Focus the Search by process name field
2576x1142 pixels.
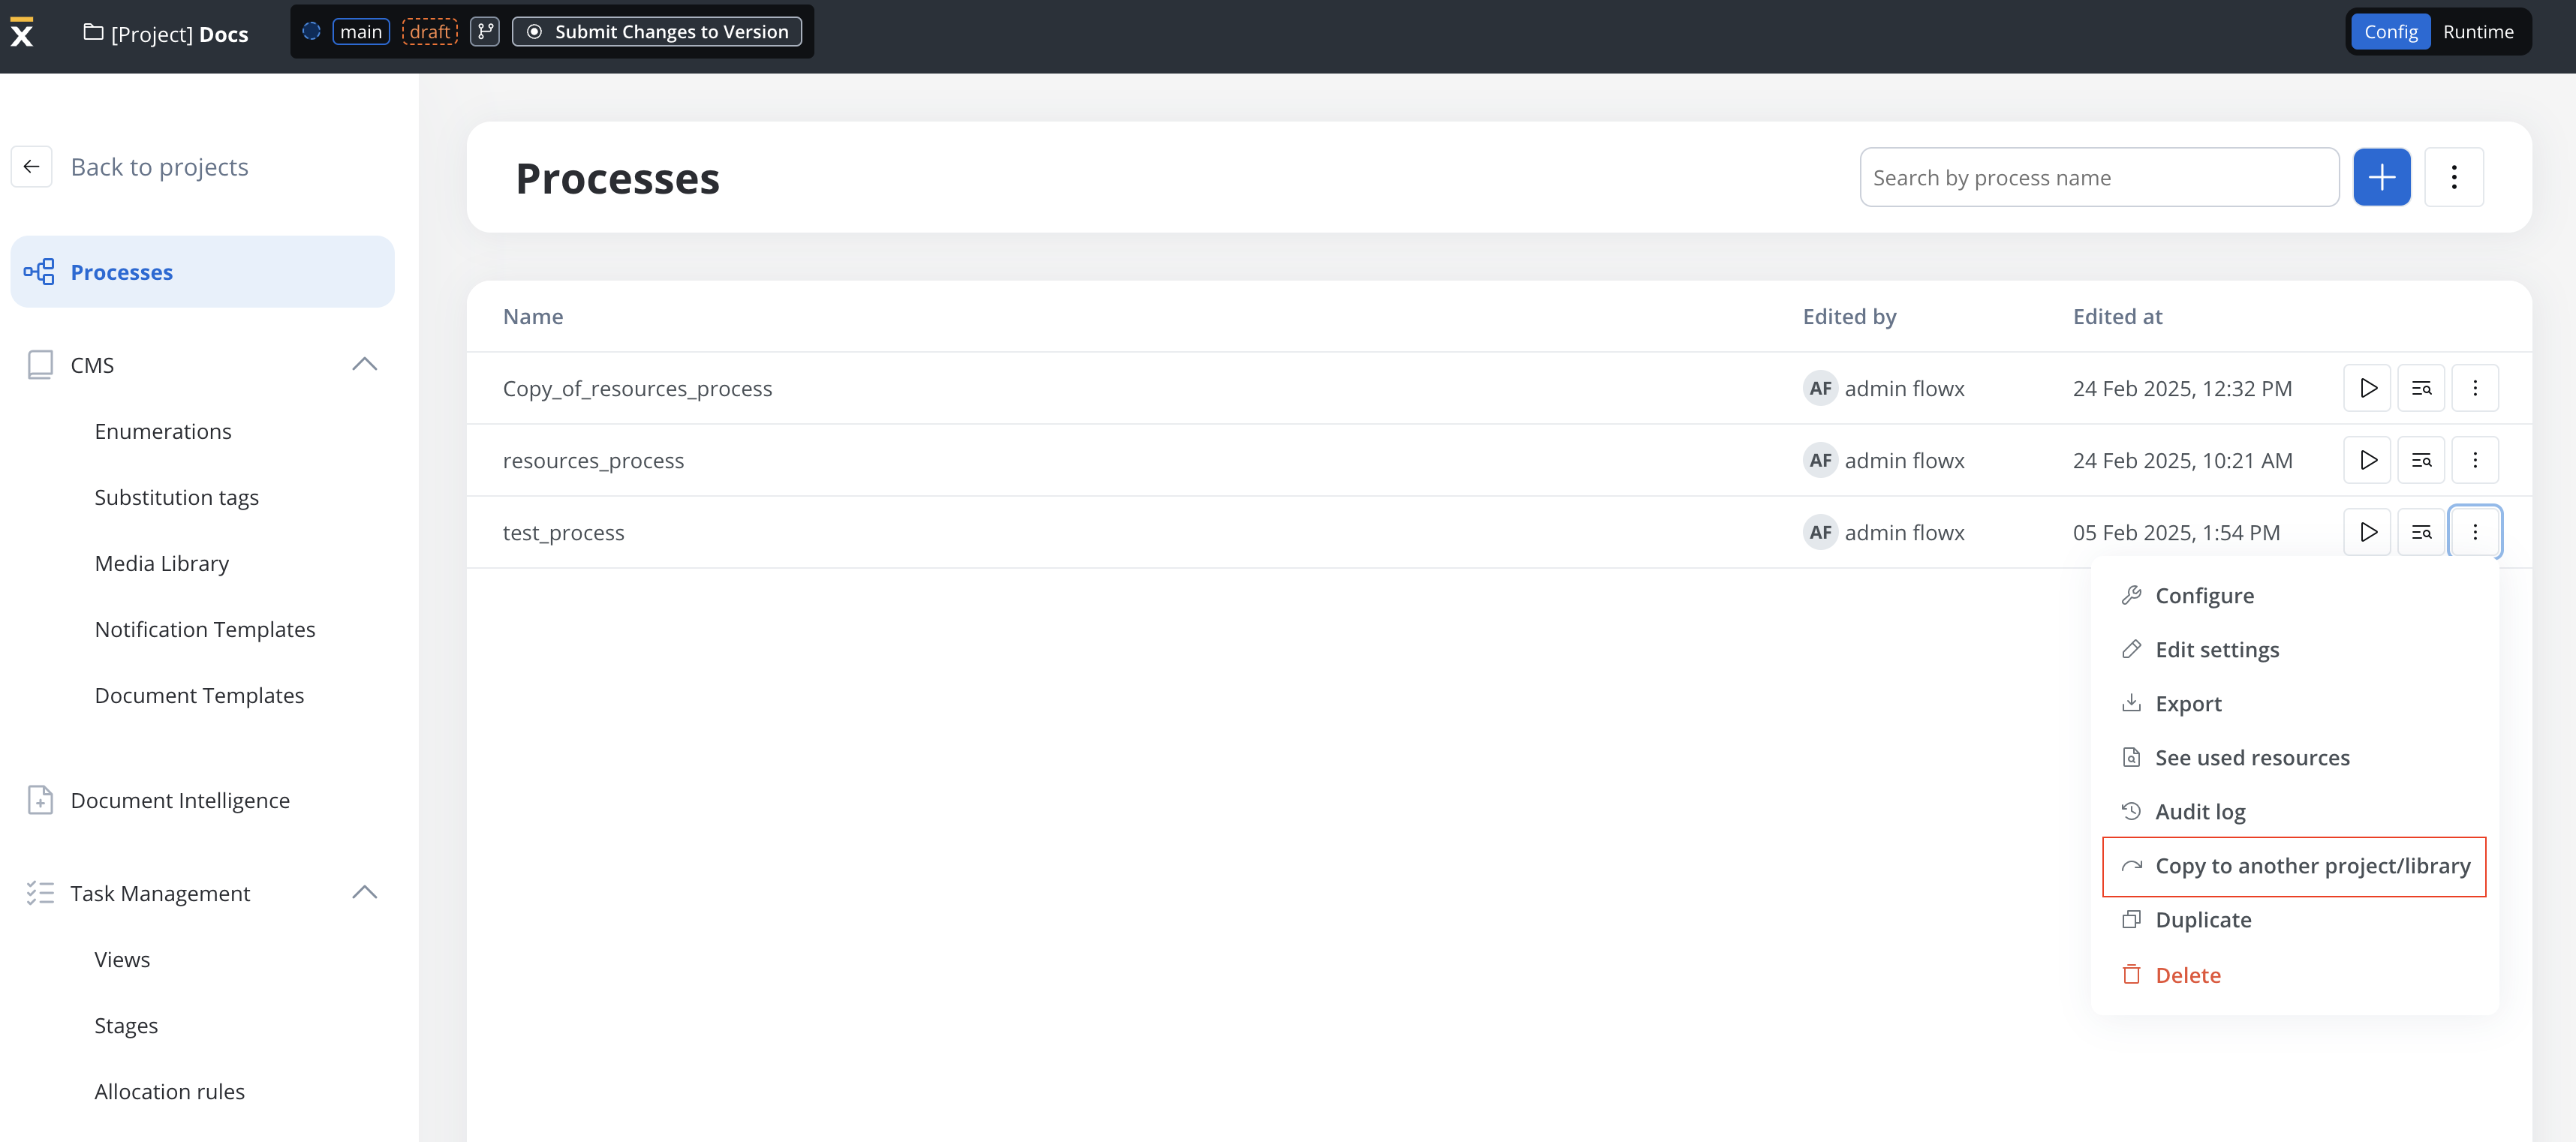(2099, 177)
